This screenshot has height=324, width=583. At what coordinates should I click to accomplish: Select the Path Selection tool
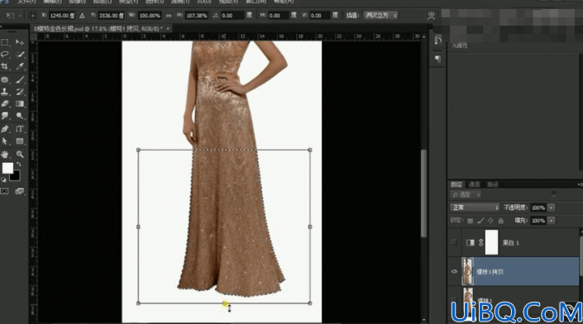click(x=5, y=141)
